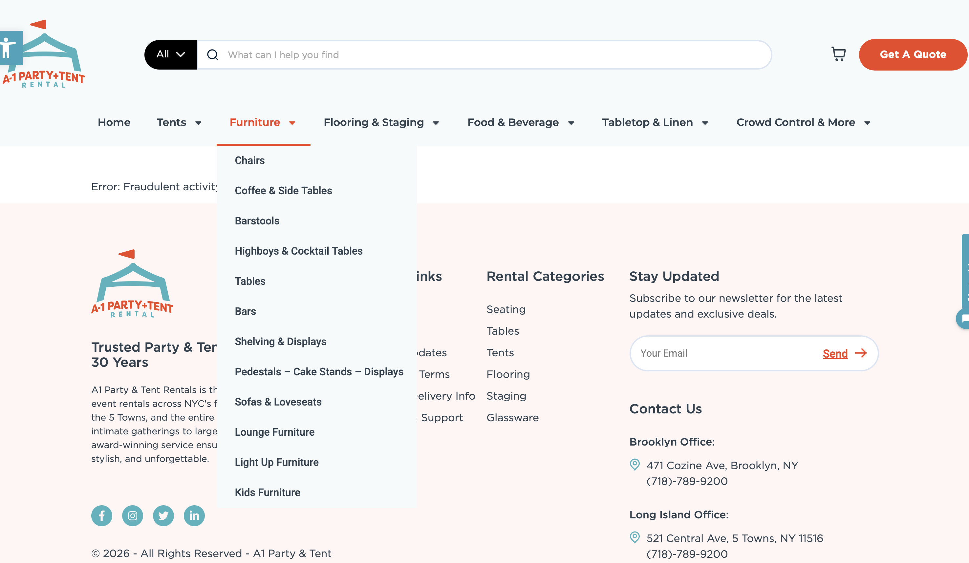Image resolution: width=969 pixels, height=563 pixels.
Task: Click the Rental Categories heading
Action: [x=545, y=276]
